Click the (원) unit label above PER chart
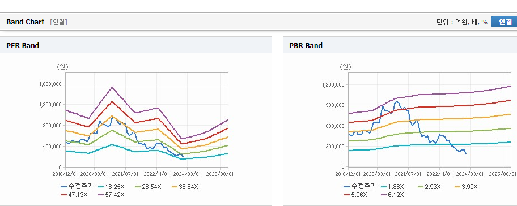The height and width of the screenshot is (206, 517). pos(62,67)
